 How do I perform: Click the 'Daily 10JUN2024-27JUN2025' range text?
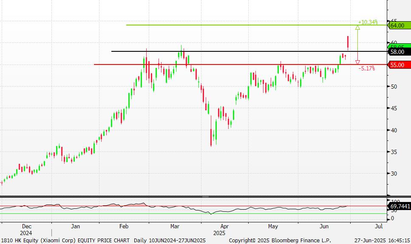(170, 240)
